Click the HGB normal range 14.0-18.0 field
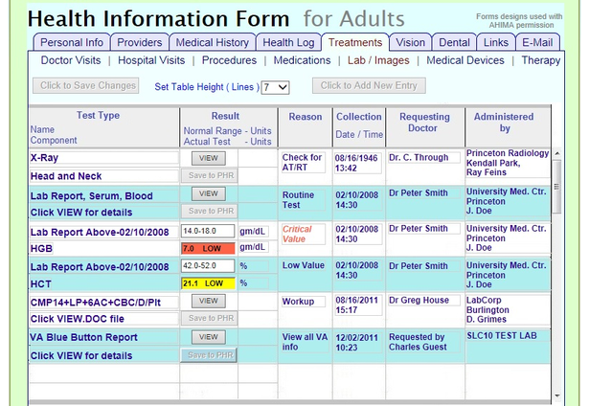This screenshot has width=589, height=406. pyautogui.click(x=208, y=231)
